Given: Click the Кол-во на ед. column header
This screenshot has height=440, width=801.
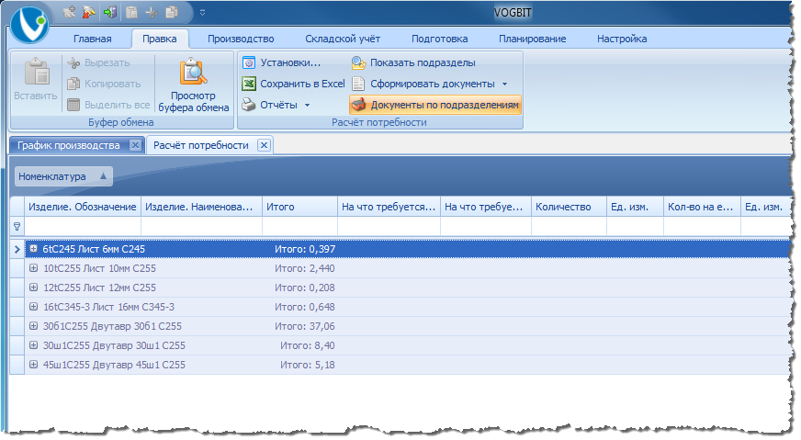Looking at the screenshot, I should pyautogui.click(x=702, y=207).
